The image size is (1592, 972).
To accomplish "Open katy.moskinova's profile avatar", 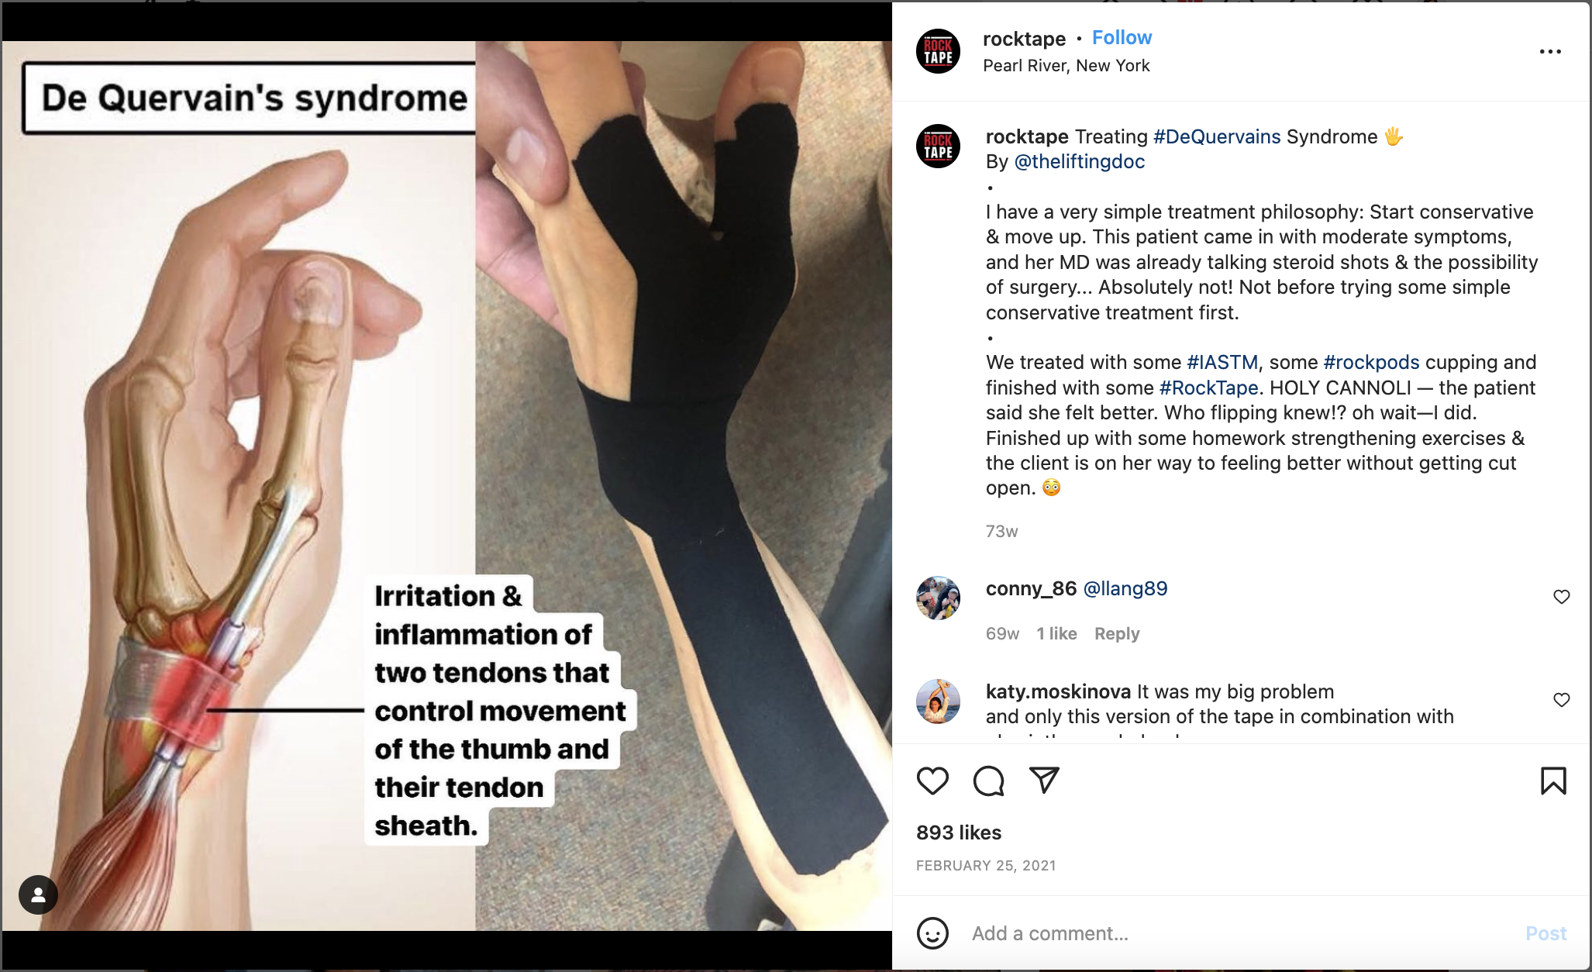I will 939,701.
